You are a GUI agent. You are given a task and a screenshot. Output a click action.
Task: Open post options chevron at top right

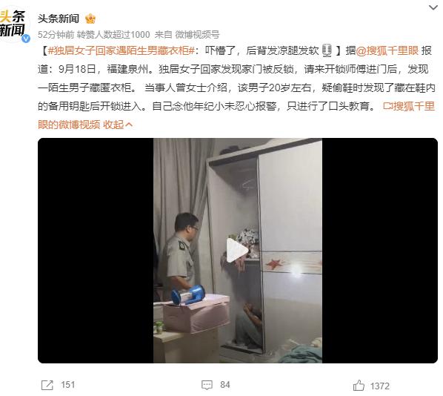pyautogui.click(x=433, y=7)
